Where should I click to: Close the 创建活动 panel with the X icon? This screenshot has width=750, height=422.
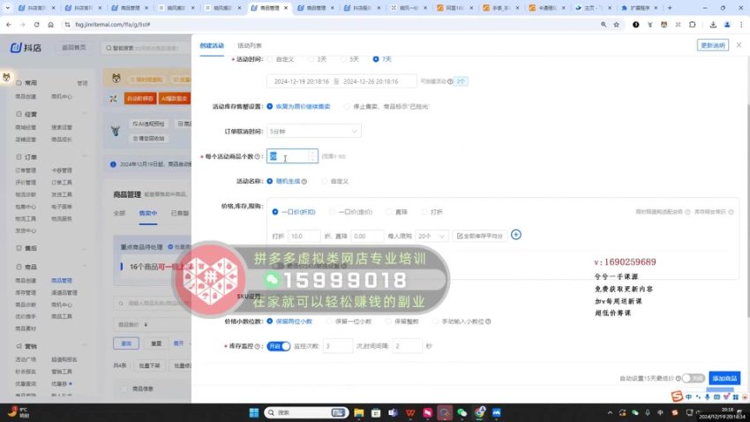735,45
